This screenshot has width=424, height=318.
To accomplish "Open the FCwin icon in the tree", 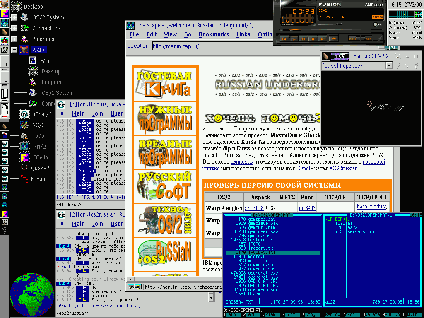I will (x=24, y=157).
